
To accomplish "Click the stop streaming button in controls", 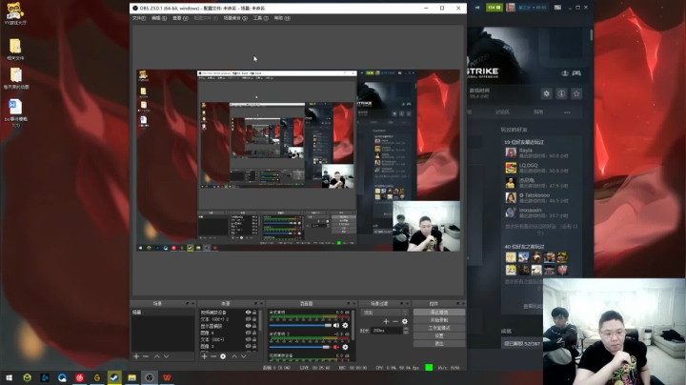I will pos(439,313).
